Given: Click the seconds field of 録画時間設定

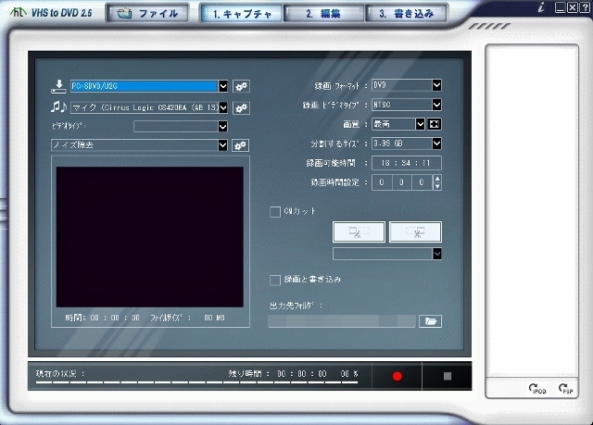Looking at the screenshot, I should point(422,182).
